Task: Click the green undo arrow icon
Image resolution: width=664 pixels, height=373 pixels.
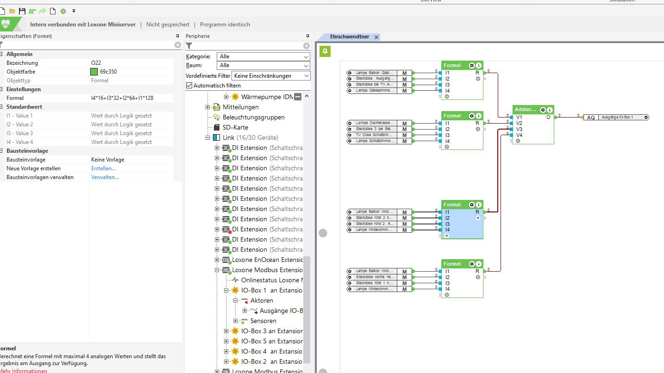Action: coord(32,11)
